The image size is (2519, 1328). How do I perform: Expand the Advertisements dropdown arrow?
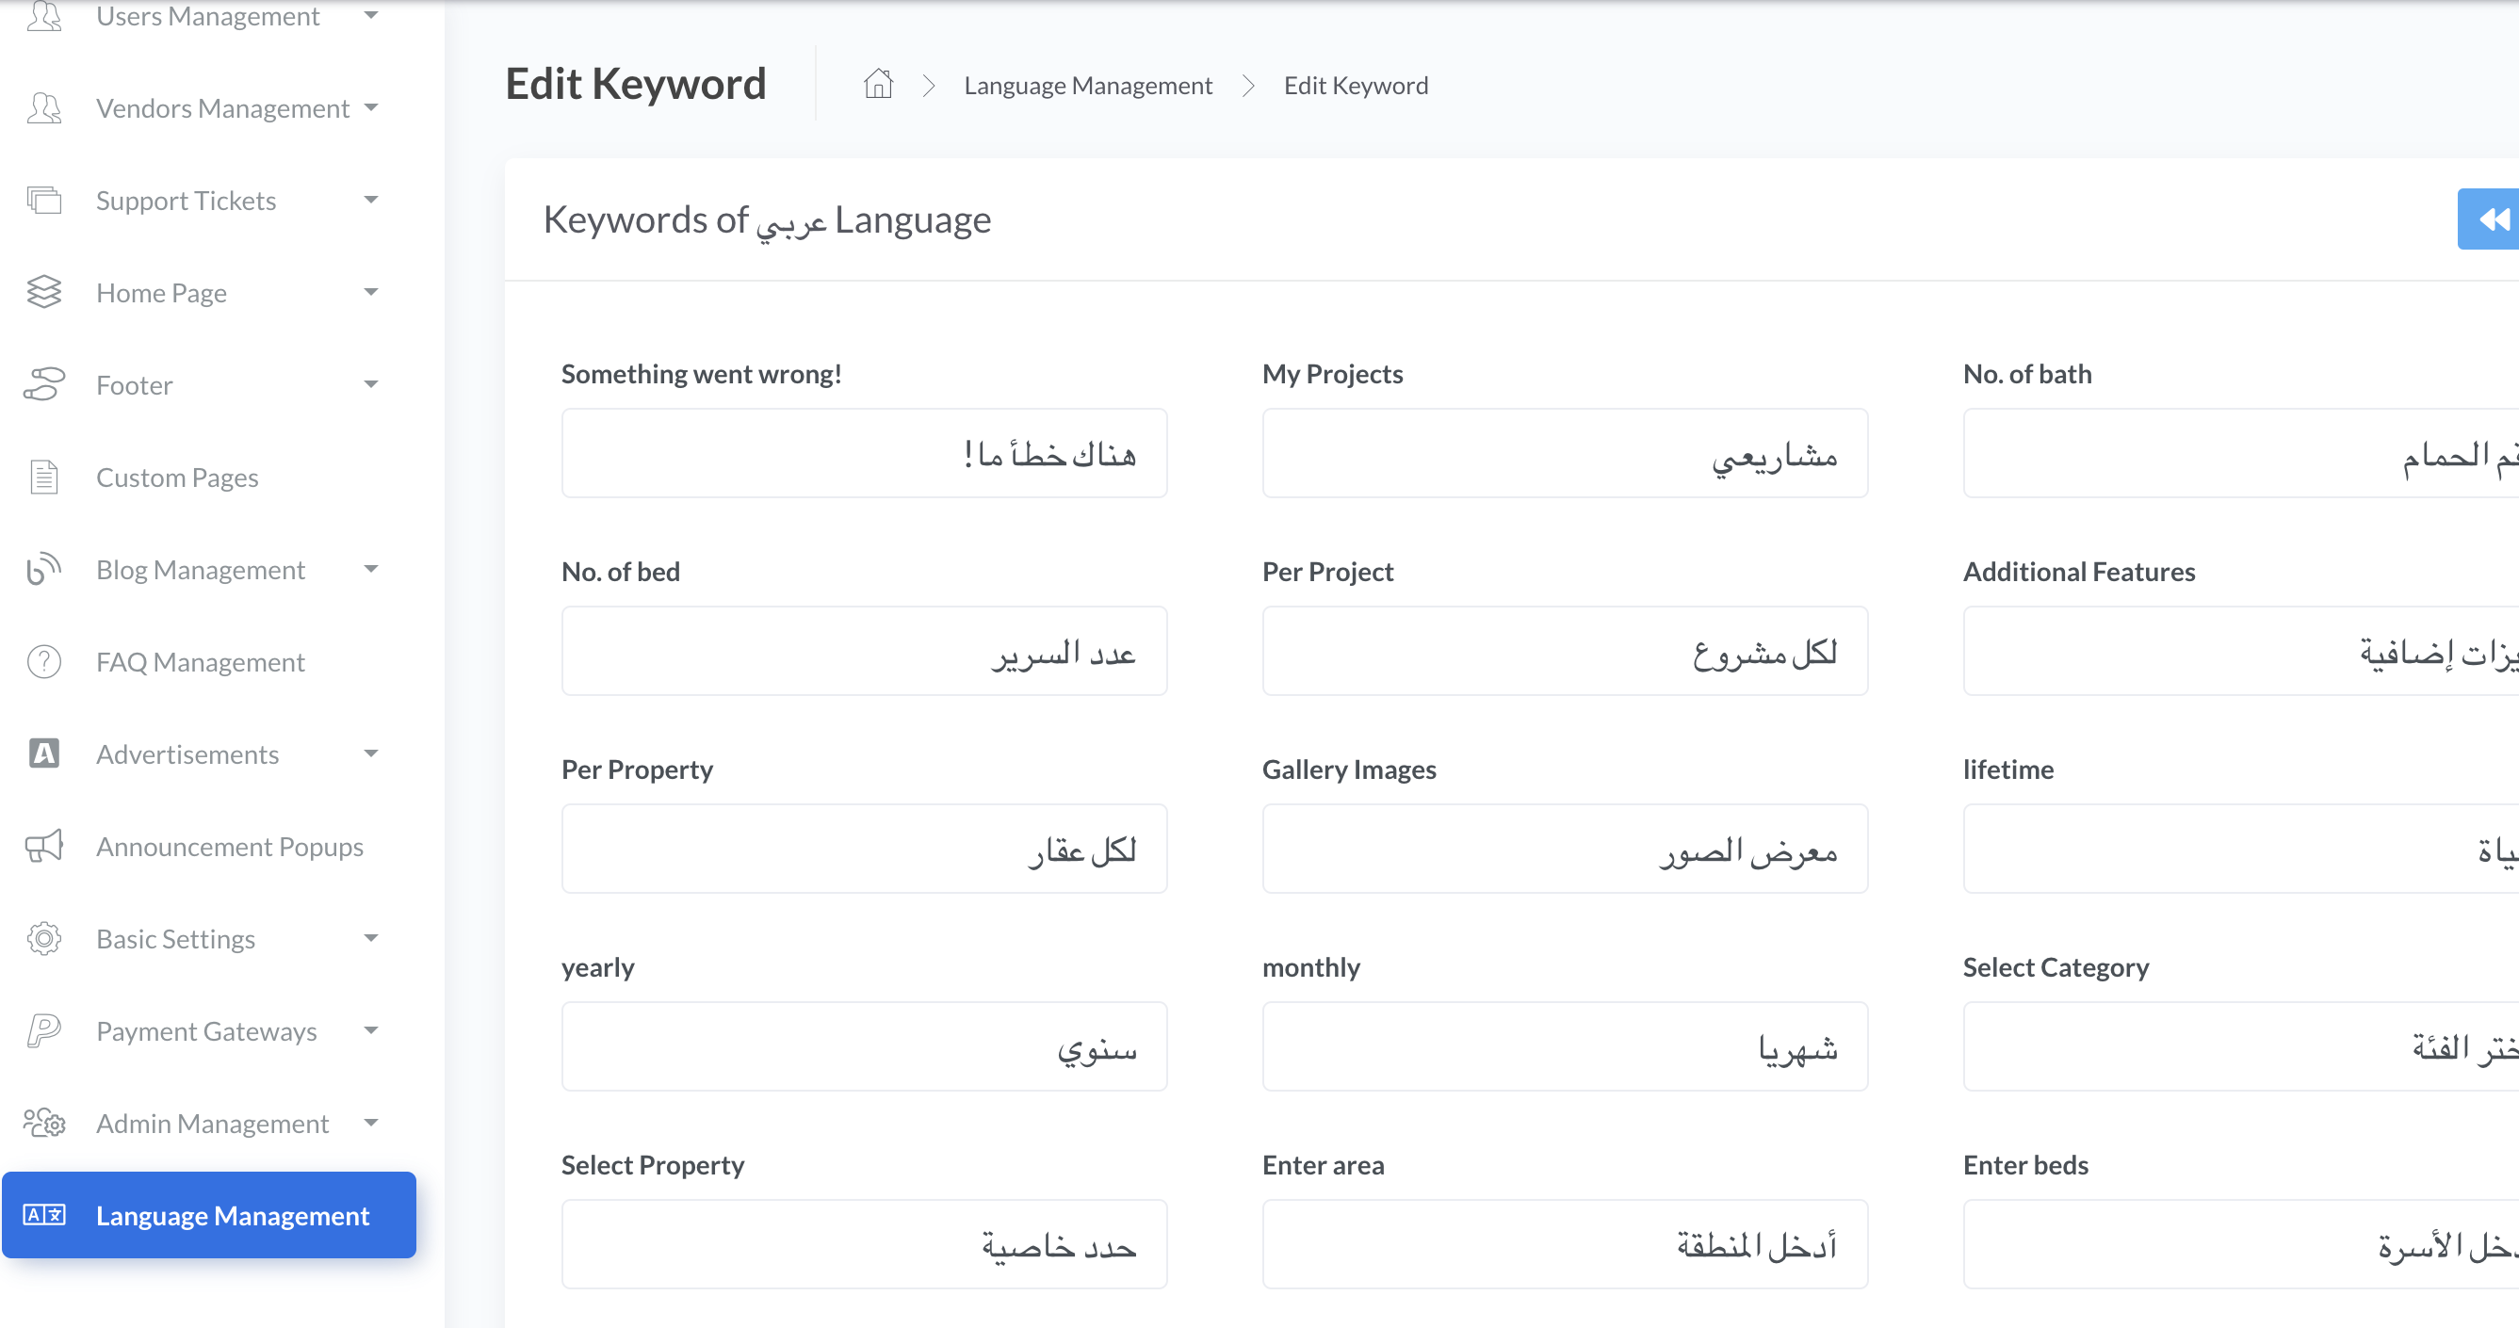[x=370, y=754]
